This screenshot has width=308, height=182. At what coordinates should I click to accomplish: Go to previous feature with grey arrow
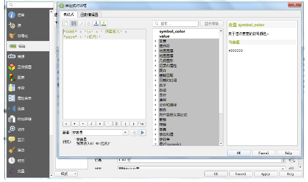click(x=134, y=133)
